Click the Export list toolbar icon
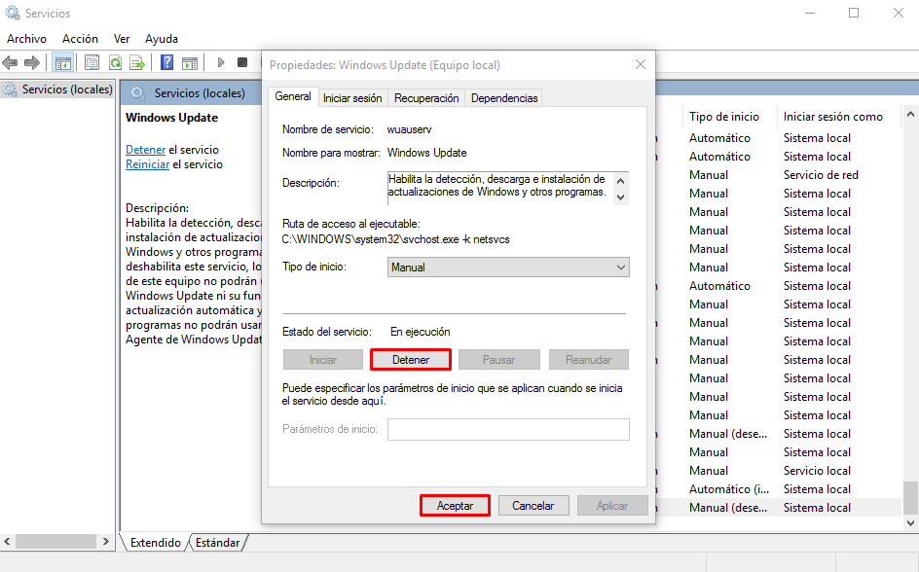 [x=137, y=62]
